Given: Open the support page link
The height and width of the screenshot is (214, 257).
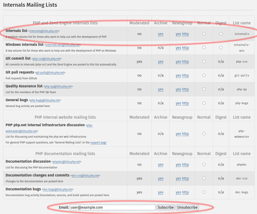Looking at the screenshot, I should click(x=98, y=142).
